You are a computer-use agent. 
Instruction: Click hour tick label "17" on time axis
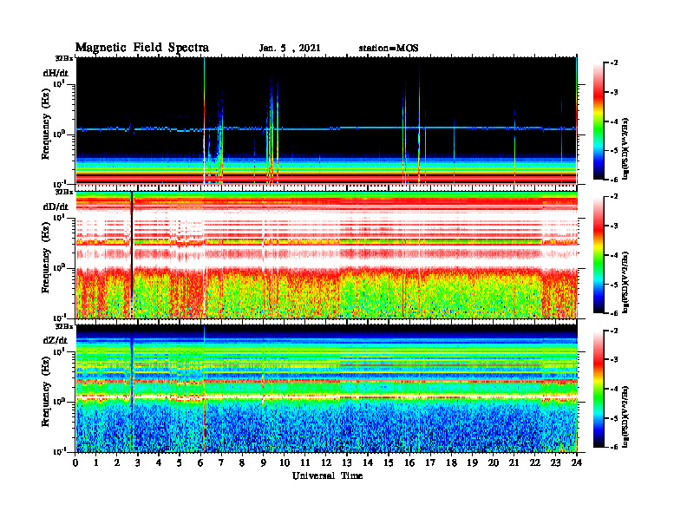click(x=430, y=463)
